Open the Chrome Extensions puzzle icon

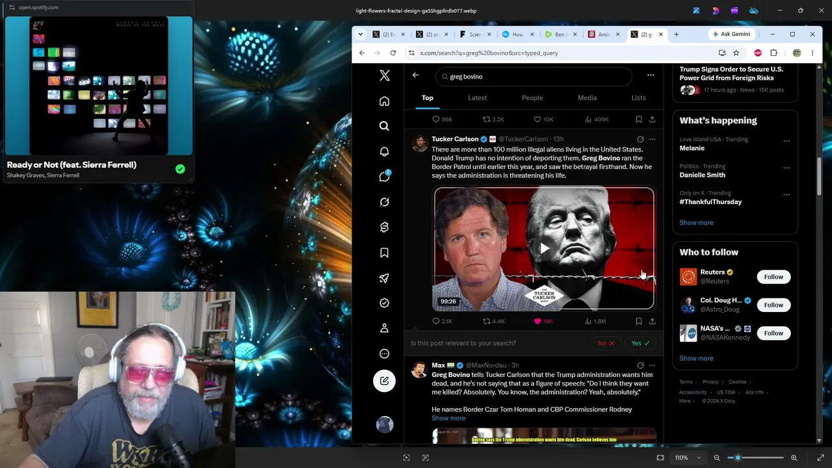[773, 53]
